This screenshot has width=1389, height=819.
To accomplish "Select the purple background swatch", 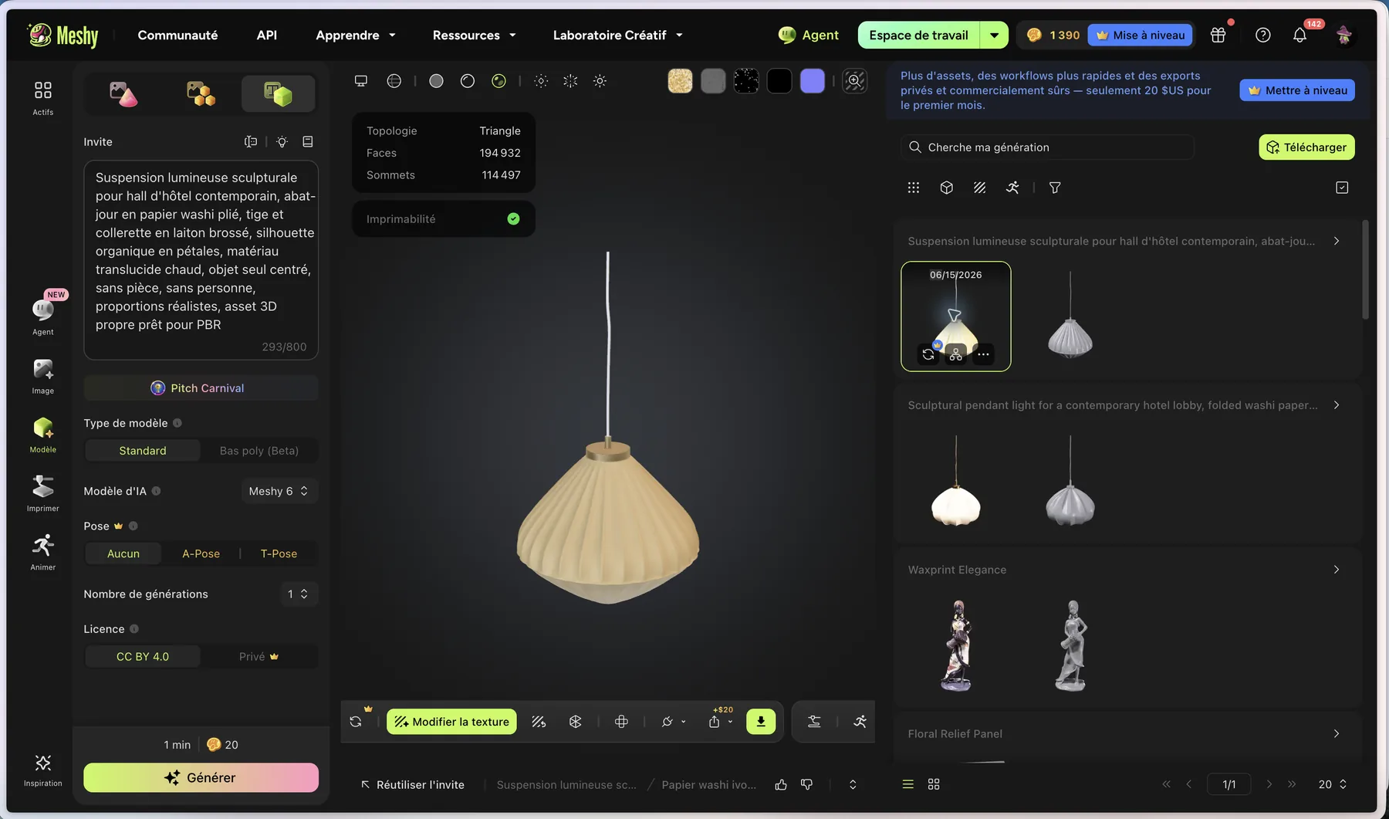I will click(x=813, y=81).
